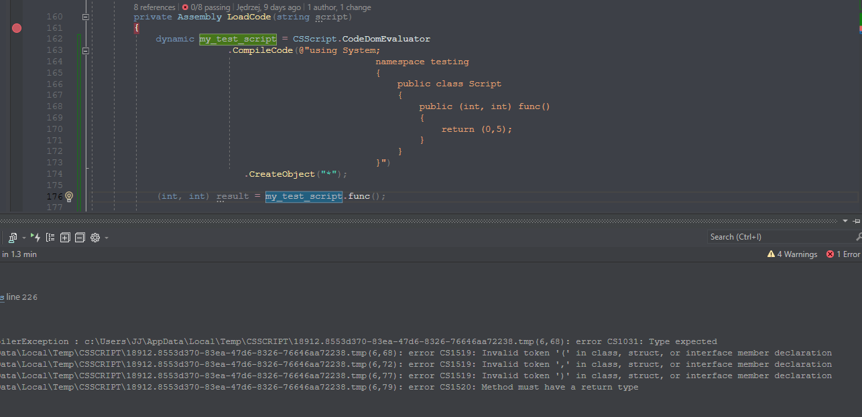Open the dropdown arrow next to the gear icon

[x=105, y=237]
